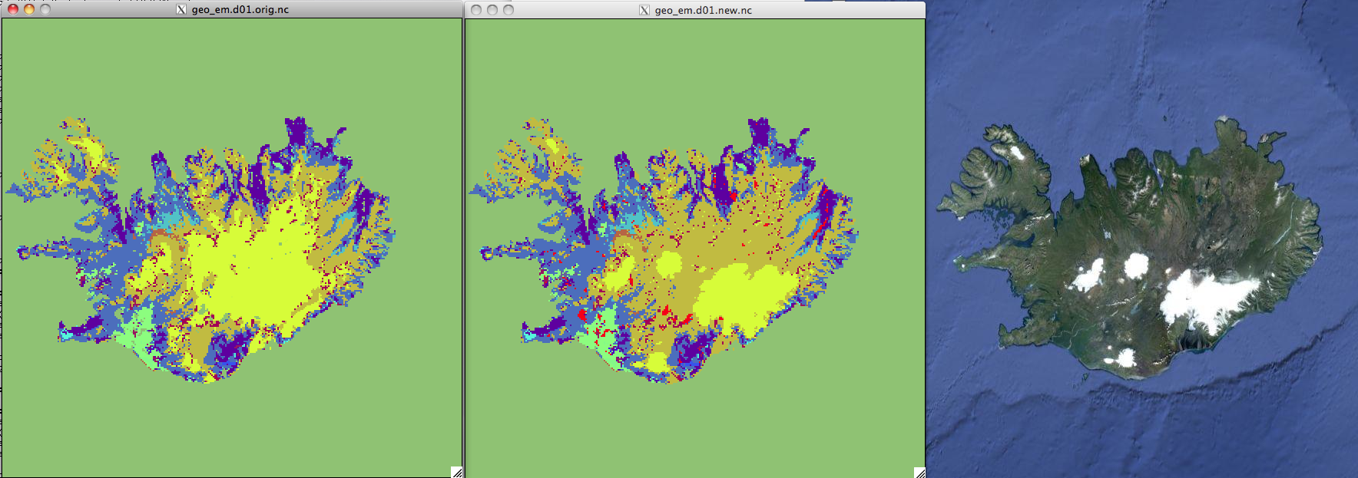Click the geo_em.d01.orig.nc title text
The height and width of the screenshot is (478, 1358).
point(240,9)
